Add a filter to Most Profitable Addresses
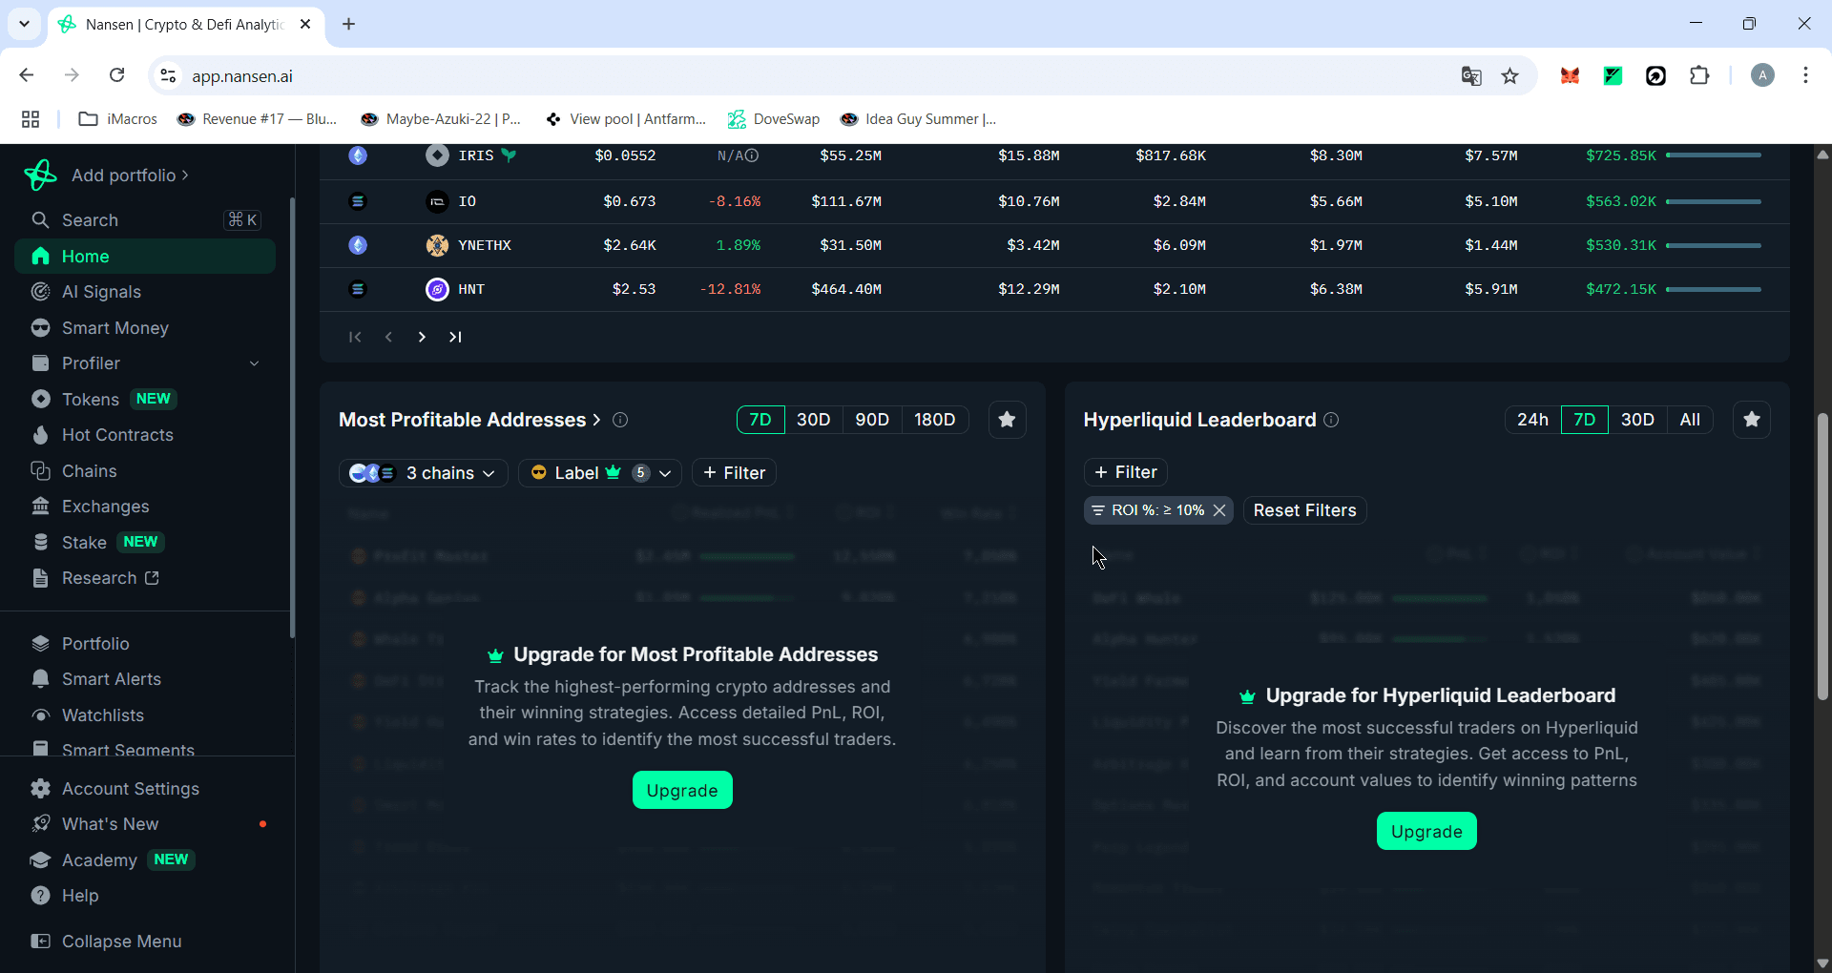The width and height of the screenshot is (1832, 973). (x=735, y=473)
